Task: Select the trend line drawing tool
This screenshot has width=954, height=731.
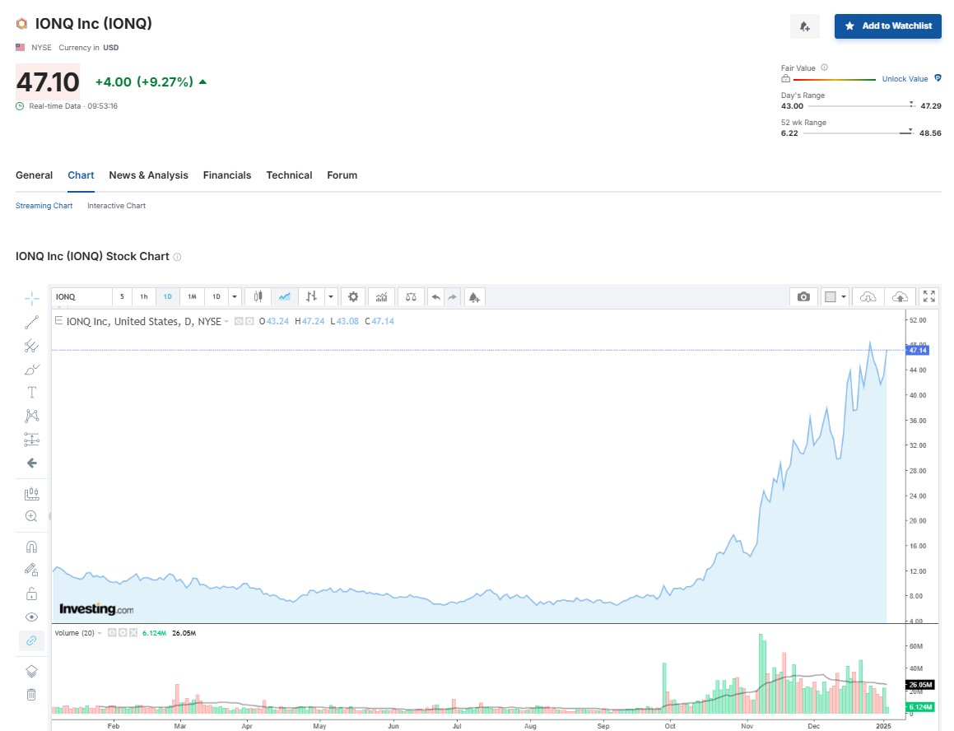Action: tap(31, 322)
